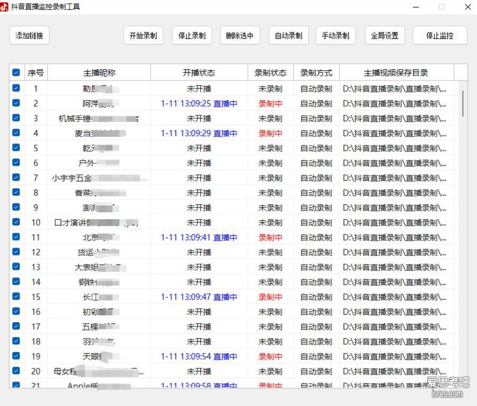Select anchor name 机械手锤 in row 3
Viewport: 477px width, 406px height.
pyautogui.click(x=75, y=118)
